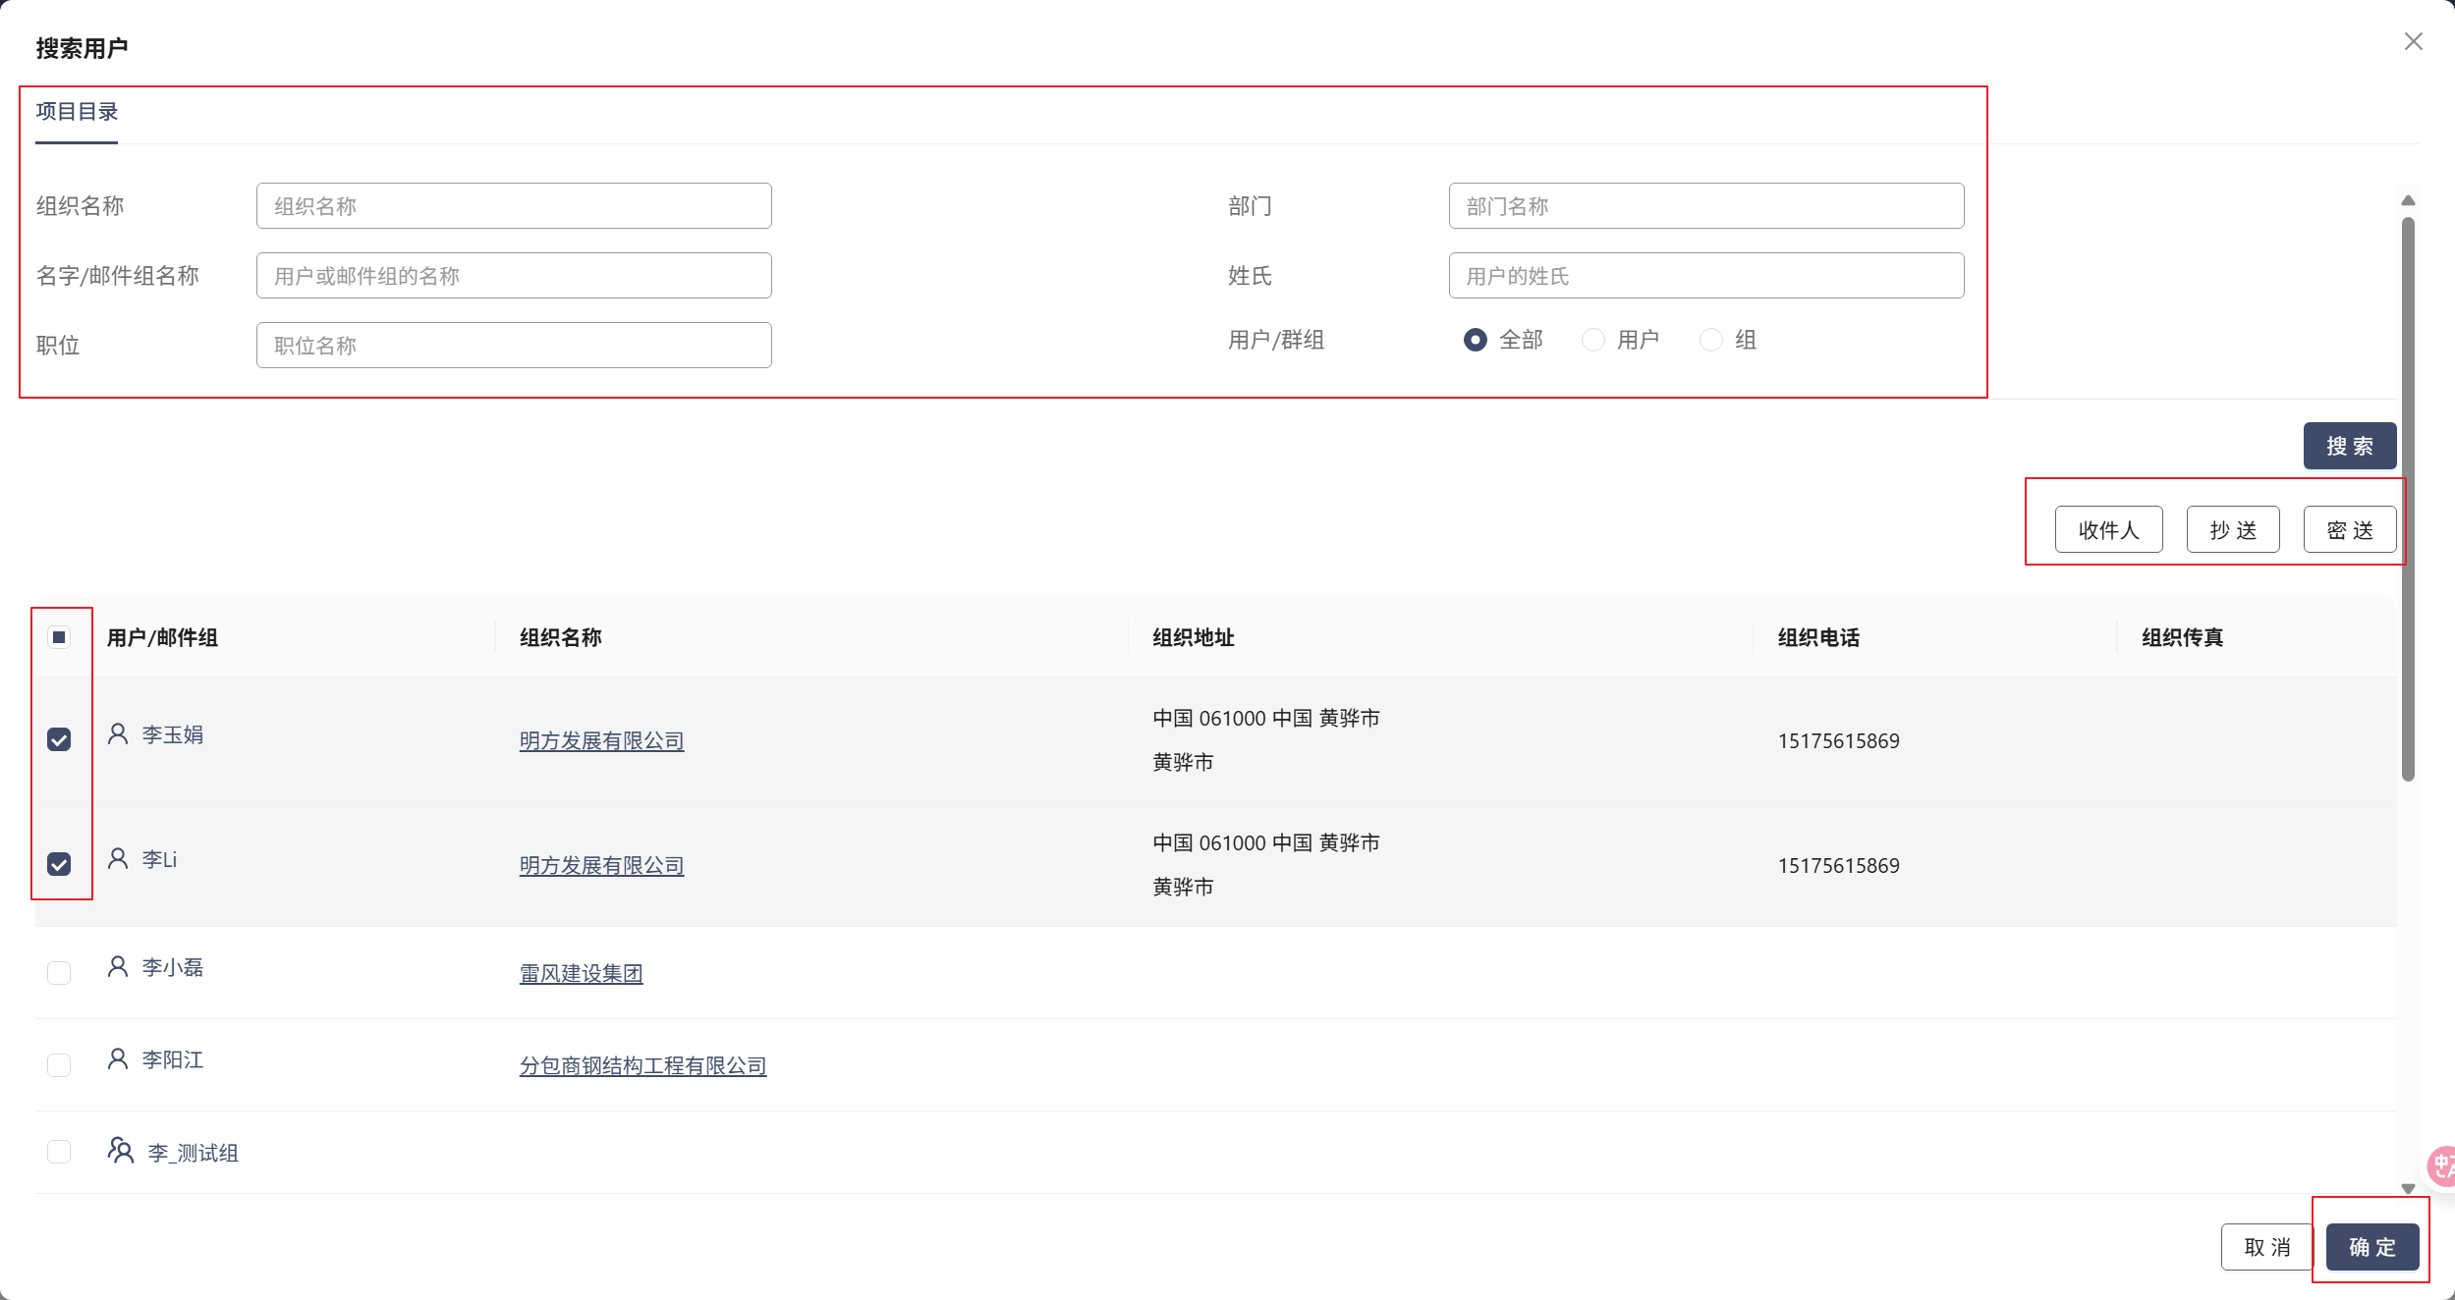This screenshot has width=2455, height=1300.
Task: Uncheck the 李玉娟 row checkbox
Action: tap(59, 739)
